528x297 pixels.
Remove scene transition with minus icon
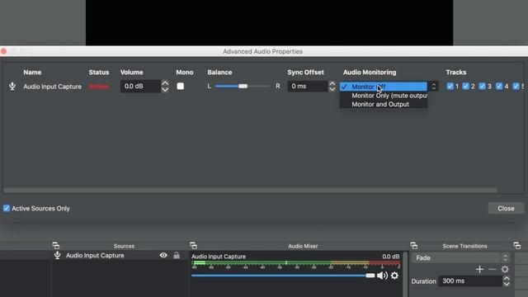493,269
